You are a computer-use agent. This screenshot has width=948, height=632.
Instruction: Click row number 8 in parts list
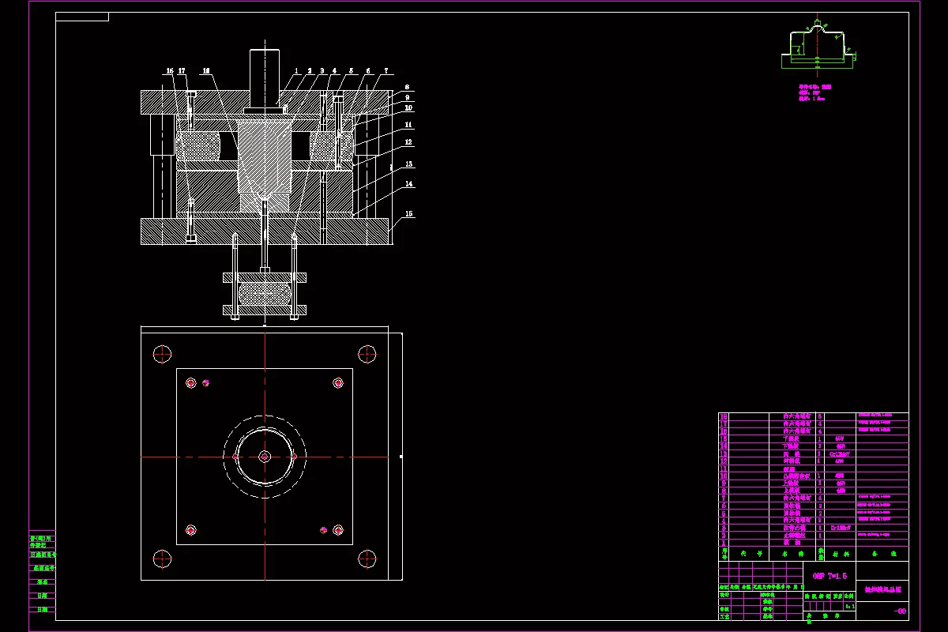coord(814,491)
